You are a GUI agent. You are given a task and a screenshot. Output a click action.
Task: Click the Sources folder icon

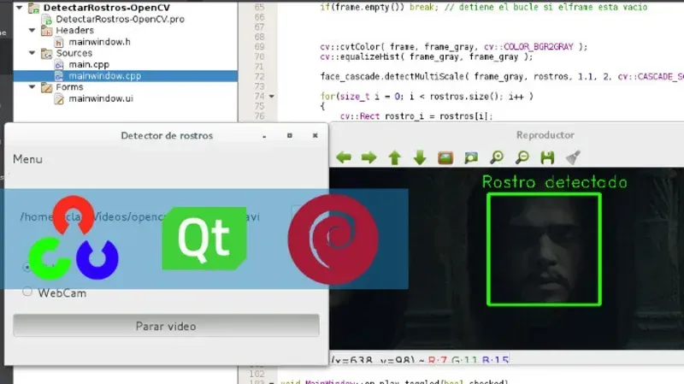(x=47, y=53)
